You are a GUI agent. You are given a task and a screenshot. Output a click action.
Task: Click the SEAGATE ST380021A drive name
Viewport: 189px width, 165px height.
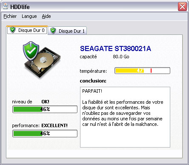pos(115,48)
